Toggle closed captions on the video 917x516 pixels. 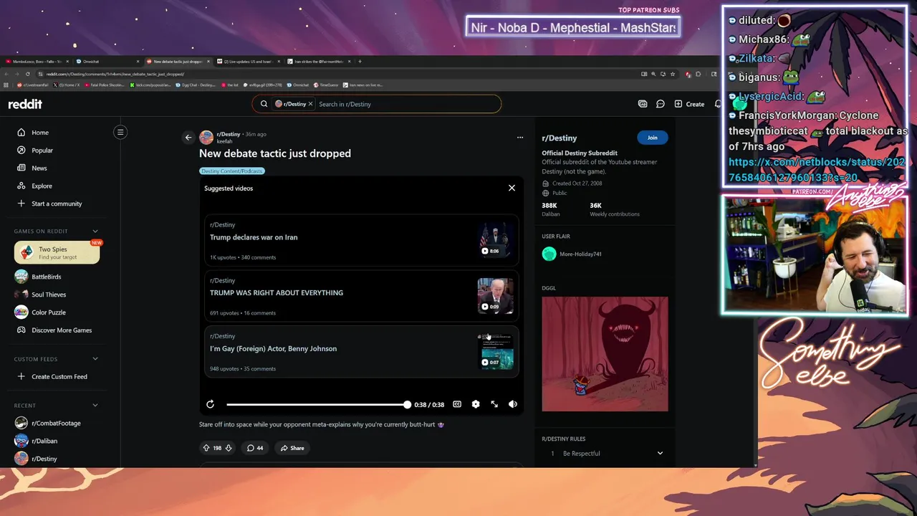click(x=457, y=404)
